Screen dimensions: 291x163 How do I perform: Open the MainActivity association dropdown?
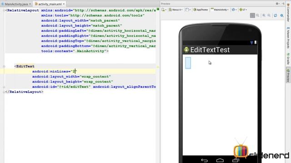220,10
